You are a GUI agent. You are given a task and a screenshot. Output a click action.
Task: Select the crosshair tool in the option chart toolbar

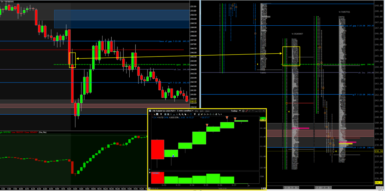188,114
